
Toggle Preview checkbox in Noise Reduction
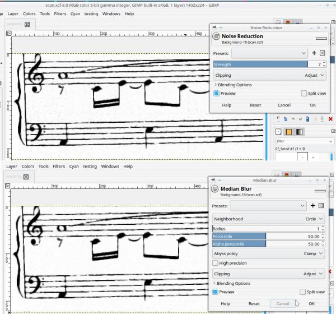(x=216, y=94)
